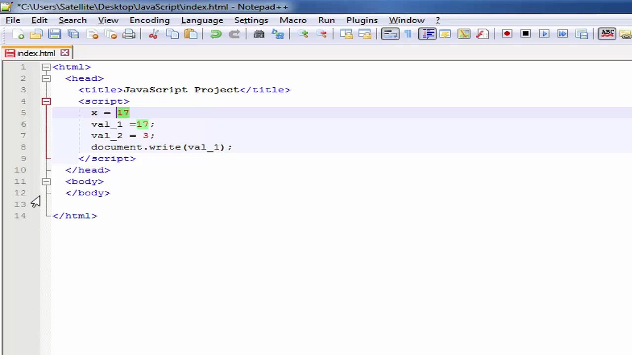Click the Cut scissors icon
Screen dimensions: 632x355
(154, 34)
